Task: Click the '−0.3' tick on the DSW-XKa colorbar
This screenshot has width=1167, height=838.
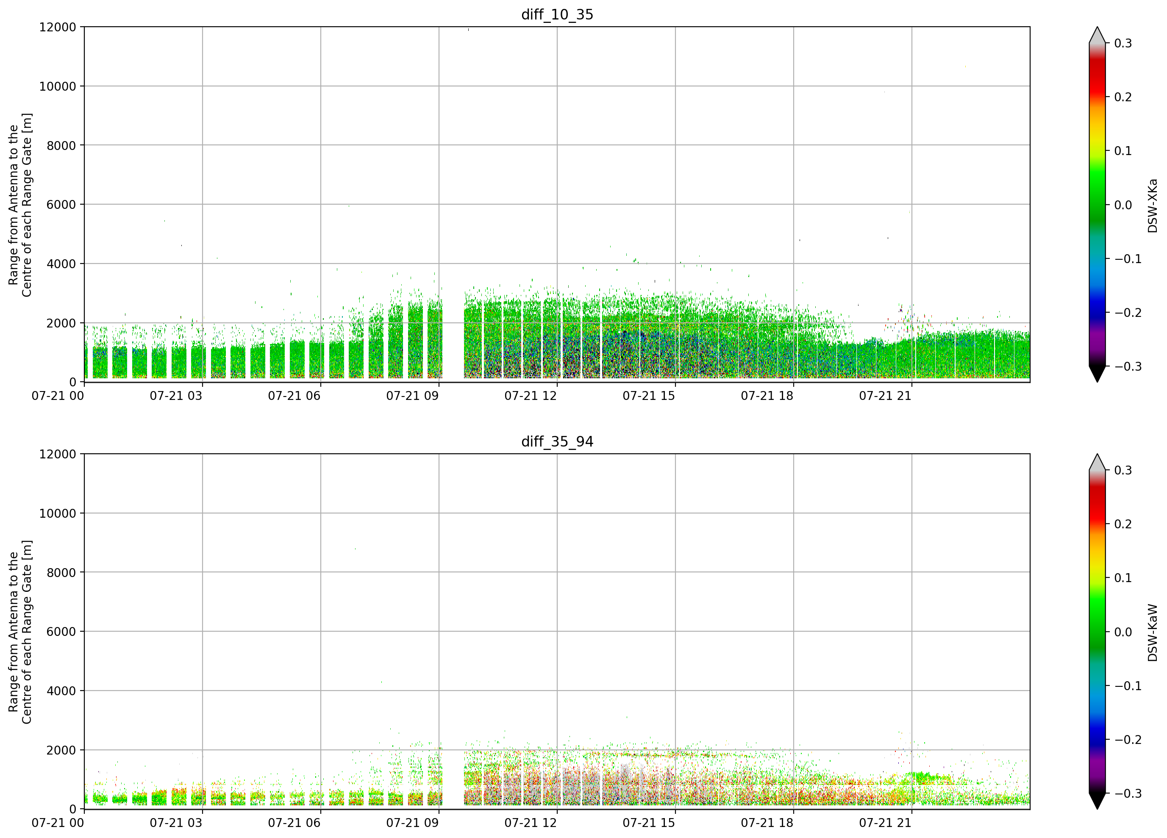Action: (1128, 367)
